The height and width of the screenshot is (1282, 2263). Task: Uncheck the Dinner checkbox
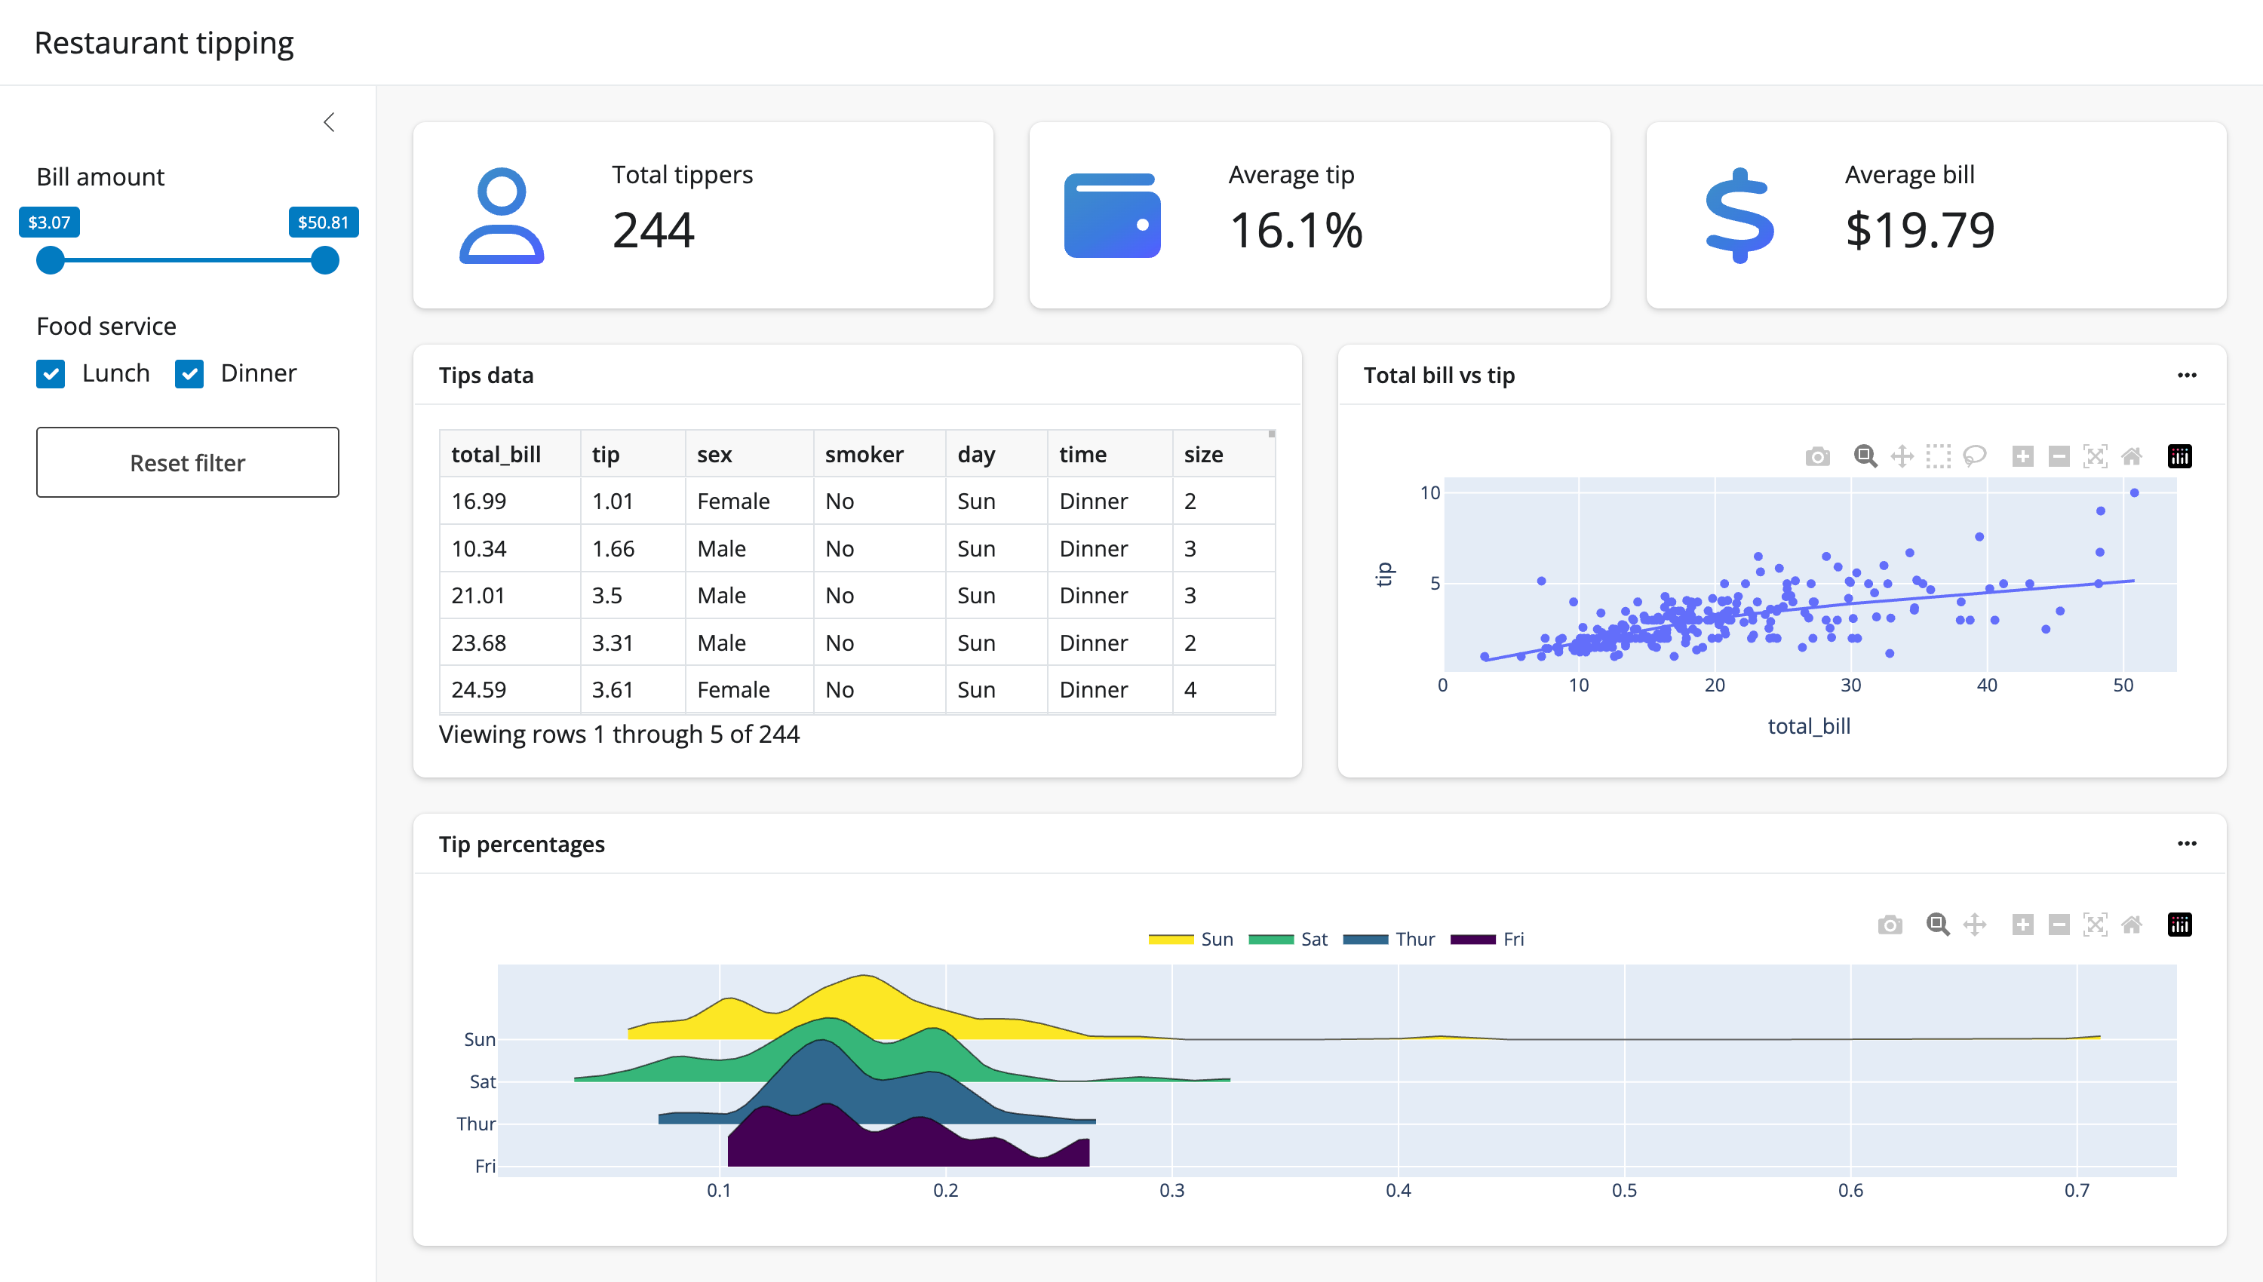[190, 373]
